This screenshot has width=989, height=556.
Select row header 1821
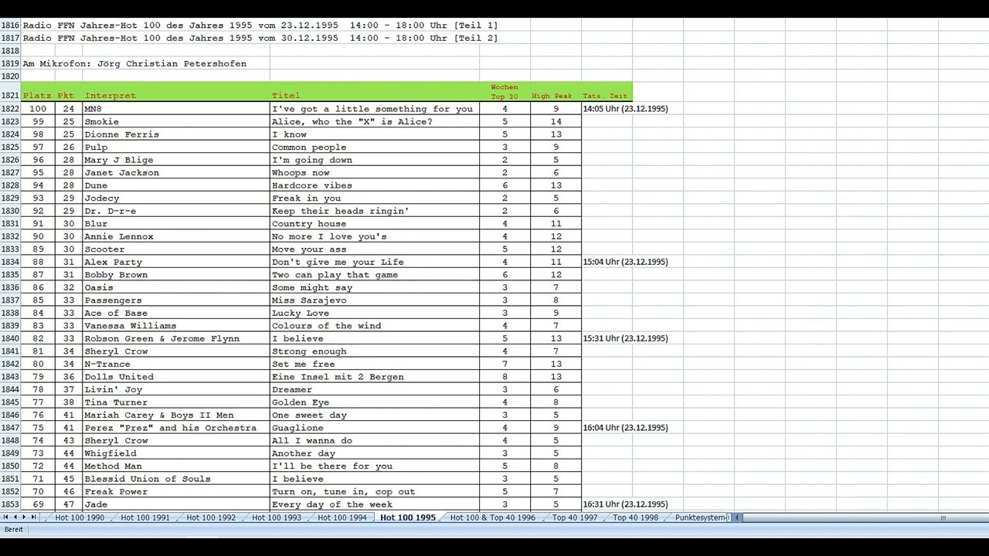click(x=10, y=92)
